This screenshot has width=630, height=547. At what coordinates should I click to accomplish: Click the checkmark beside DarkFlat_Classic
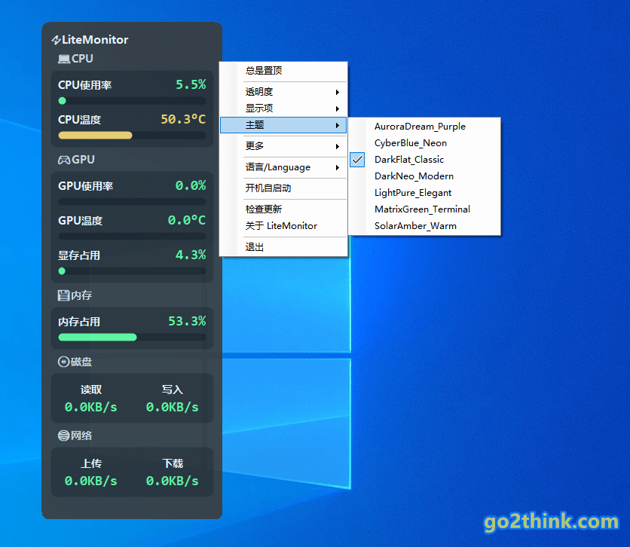point(357,160)
